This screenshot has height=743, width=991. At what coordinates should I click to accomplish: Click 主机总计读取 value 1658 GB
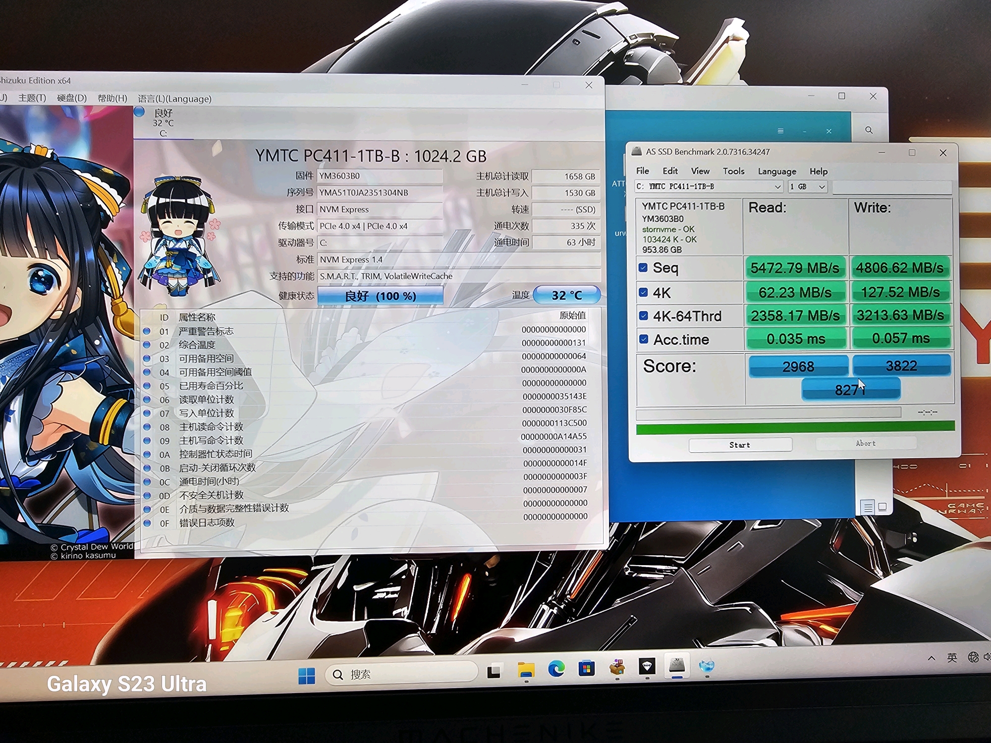pyautogui.click(x=565, y=176)
